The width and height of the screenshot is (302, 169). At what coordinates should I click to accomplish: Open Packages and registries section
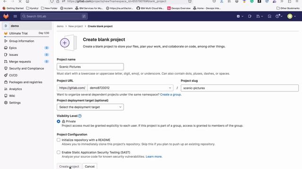(x=25, y=82)
